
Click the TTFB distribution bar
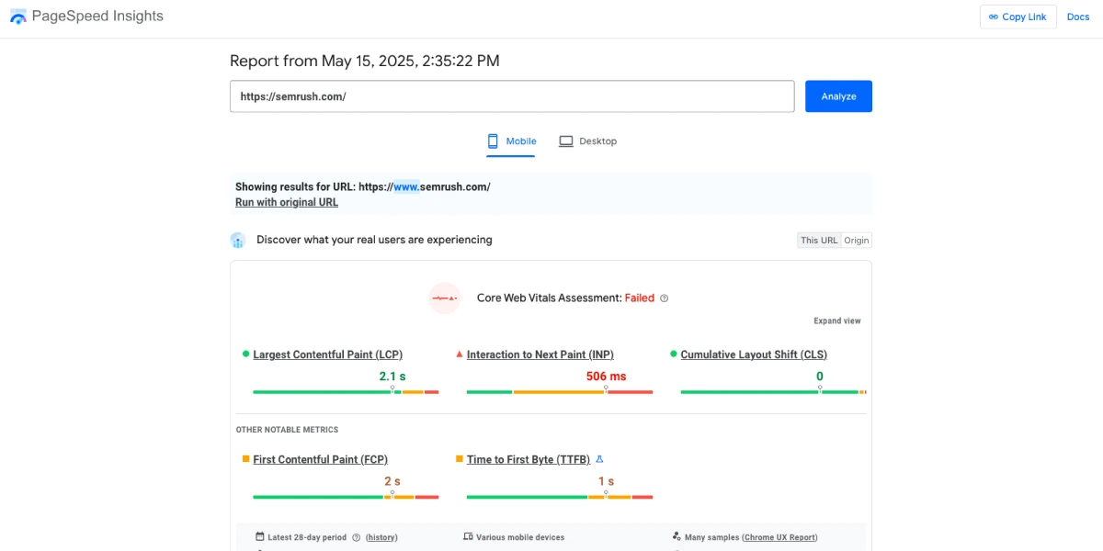coord(560,497)
